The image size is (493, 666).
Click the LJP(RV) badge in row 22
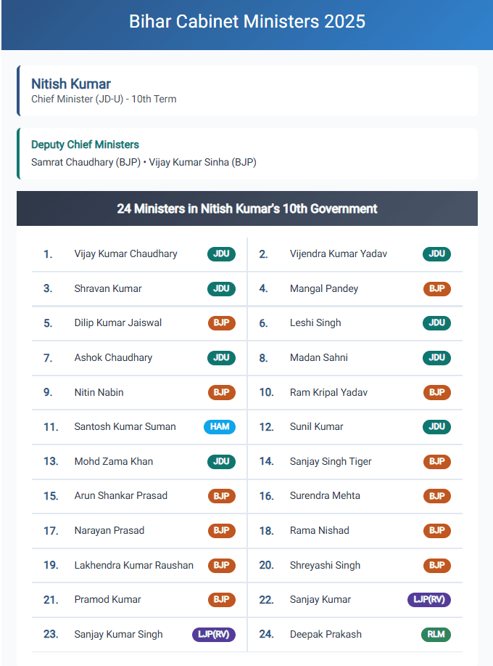429,600
